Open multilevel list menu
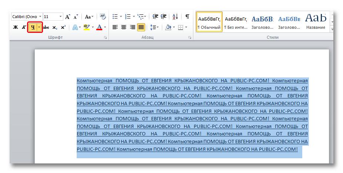 tap(141, 17)
